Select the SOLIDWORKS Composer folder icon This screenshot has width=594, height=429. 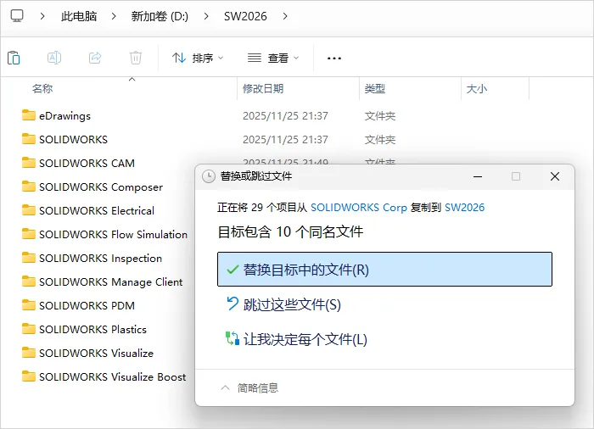point(29,187)
